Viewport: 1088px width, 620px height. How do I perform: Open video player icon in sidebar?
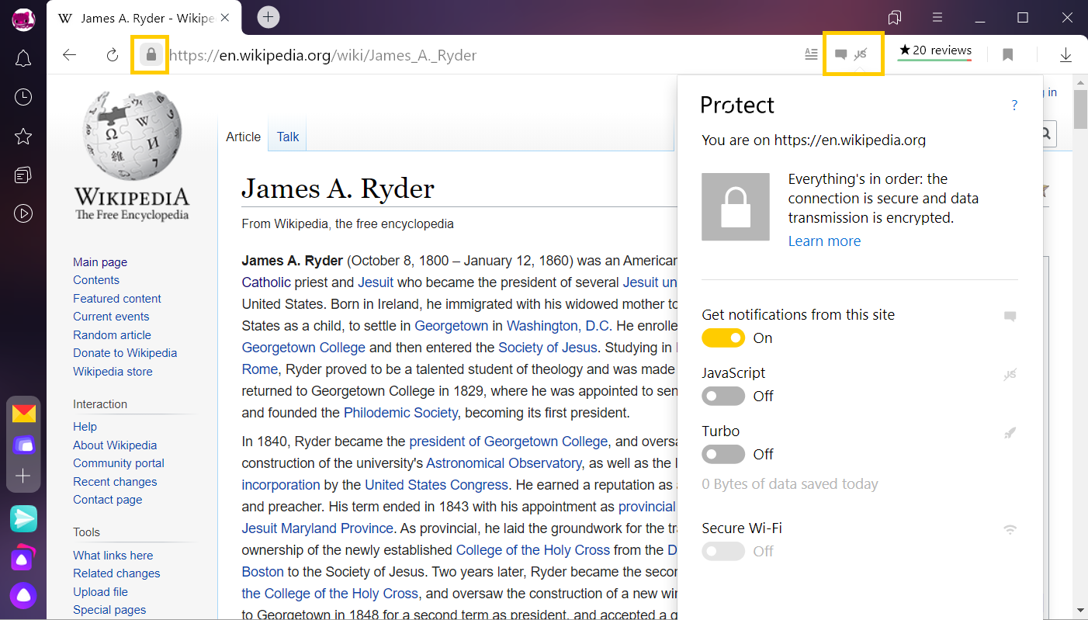pyautogui.click(x=23, y=213)
